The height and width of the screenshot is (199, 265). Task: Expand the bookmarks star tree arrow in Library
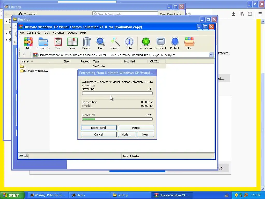point(6,40)
